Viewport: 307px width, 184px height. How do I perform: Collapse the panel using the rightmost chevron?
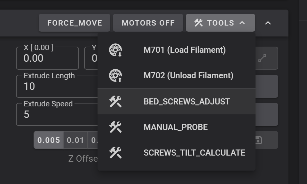click(x=268, y=23)
